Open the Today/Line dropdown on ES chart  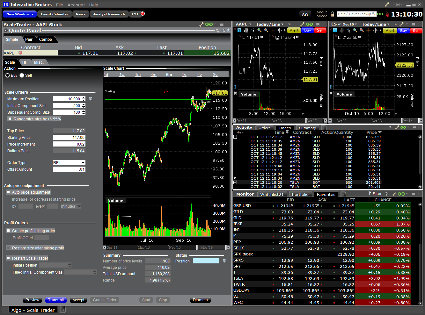point(376,24)
